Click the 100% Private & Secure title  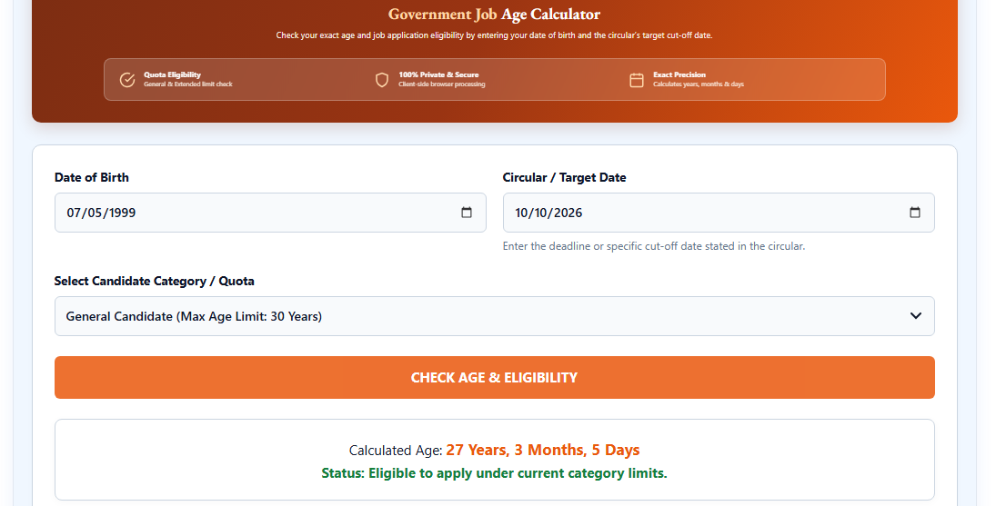438,74
